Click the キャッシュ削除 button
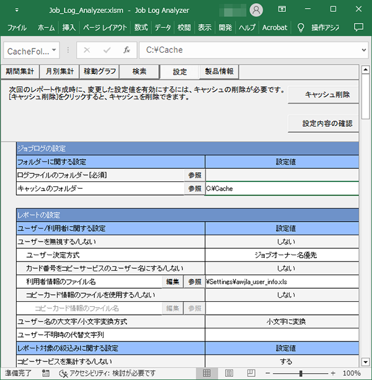 point(323,94)
